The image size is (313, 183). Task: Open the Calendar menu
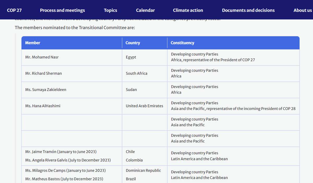pyautogui.click(x=145, y=10)
